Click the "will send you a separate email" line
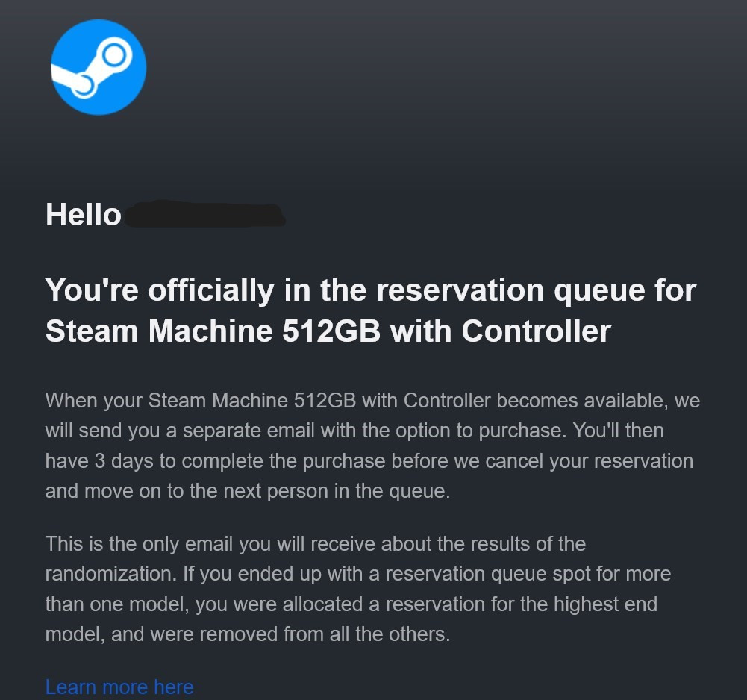Screen dimensions: 747x700 click(354, 431)
